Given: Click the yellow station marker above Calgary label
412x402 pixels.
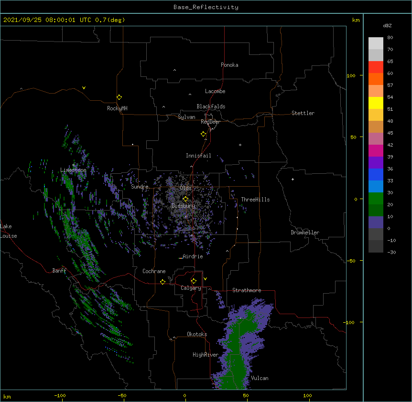Looking at the screenshot, I should point(194,281).
